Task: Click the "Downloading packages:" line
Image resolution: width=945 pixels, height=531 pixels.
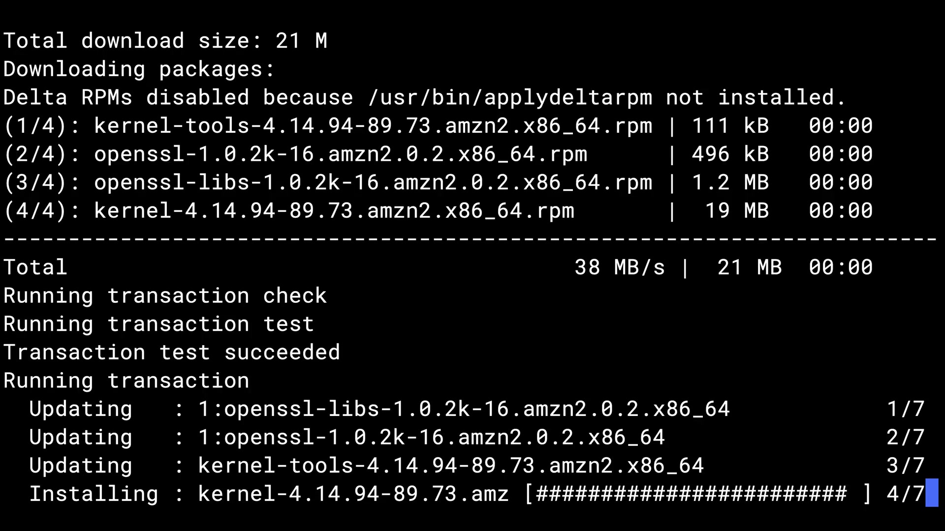Action: [139, 69]
